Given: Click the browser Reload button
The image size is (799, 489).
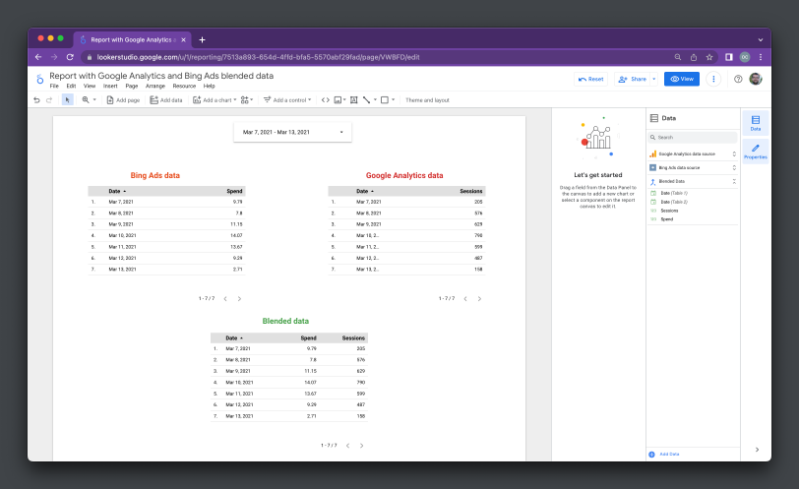Looking at the screenshot, I should click(70, 57).
